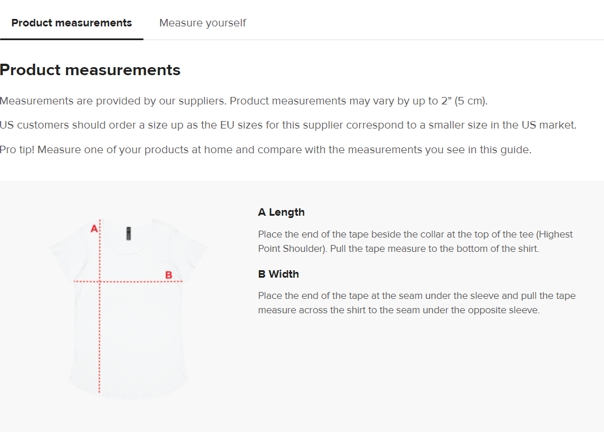Screen dimensions: 604x432
Task: Click the width instructions about sleeve seams
Action: [416, 303]
